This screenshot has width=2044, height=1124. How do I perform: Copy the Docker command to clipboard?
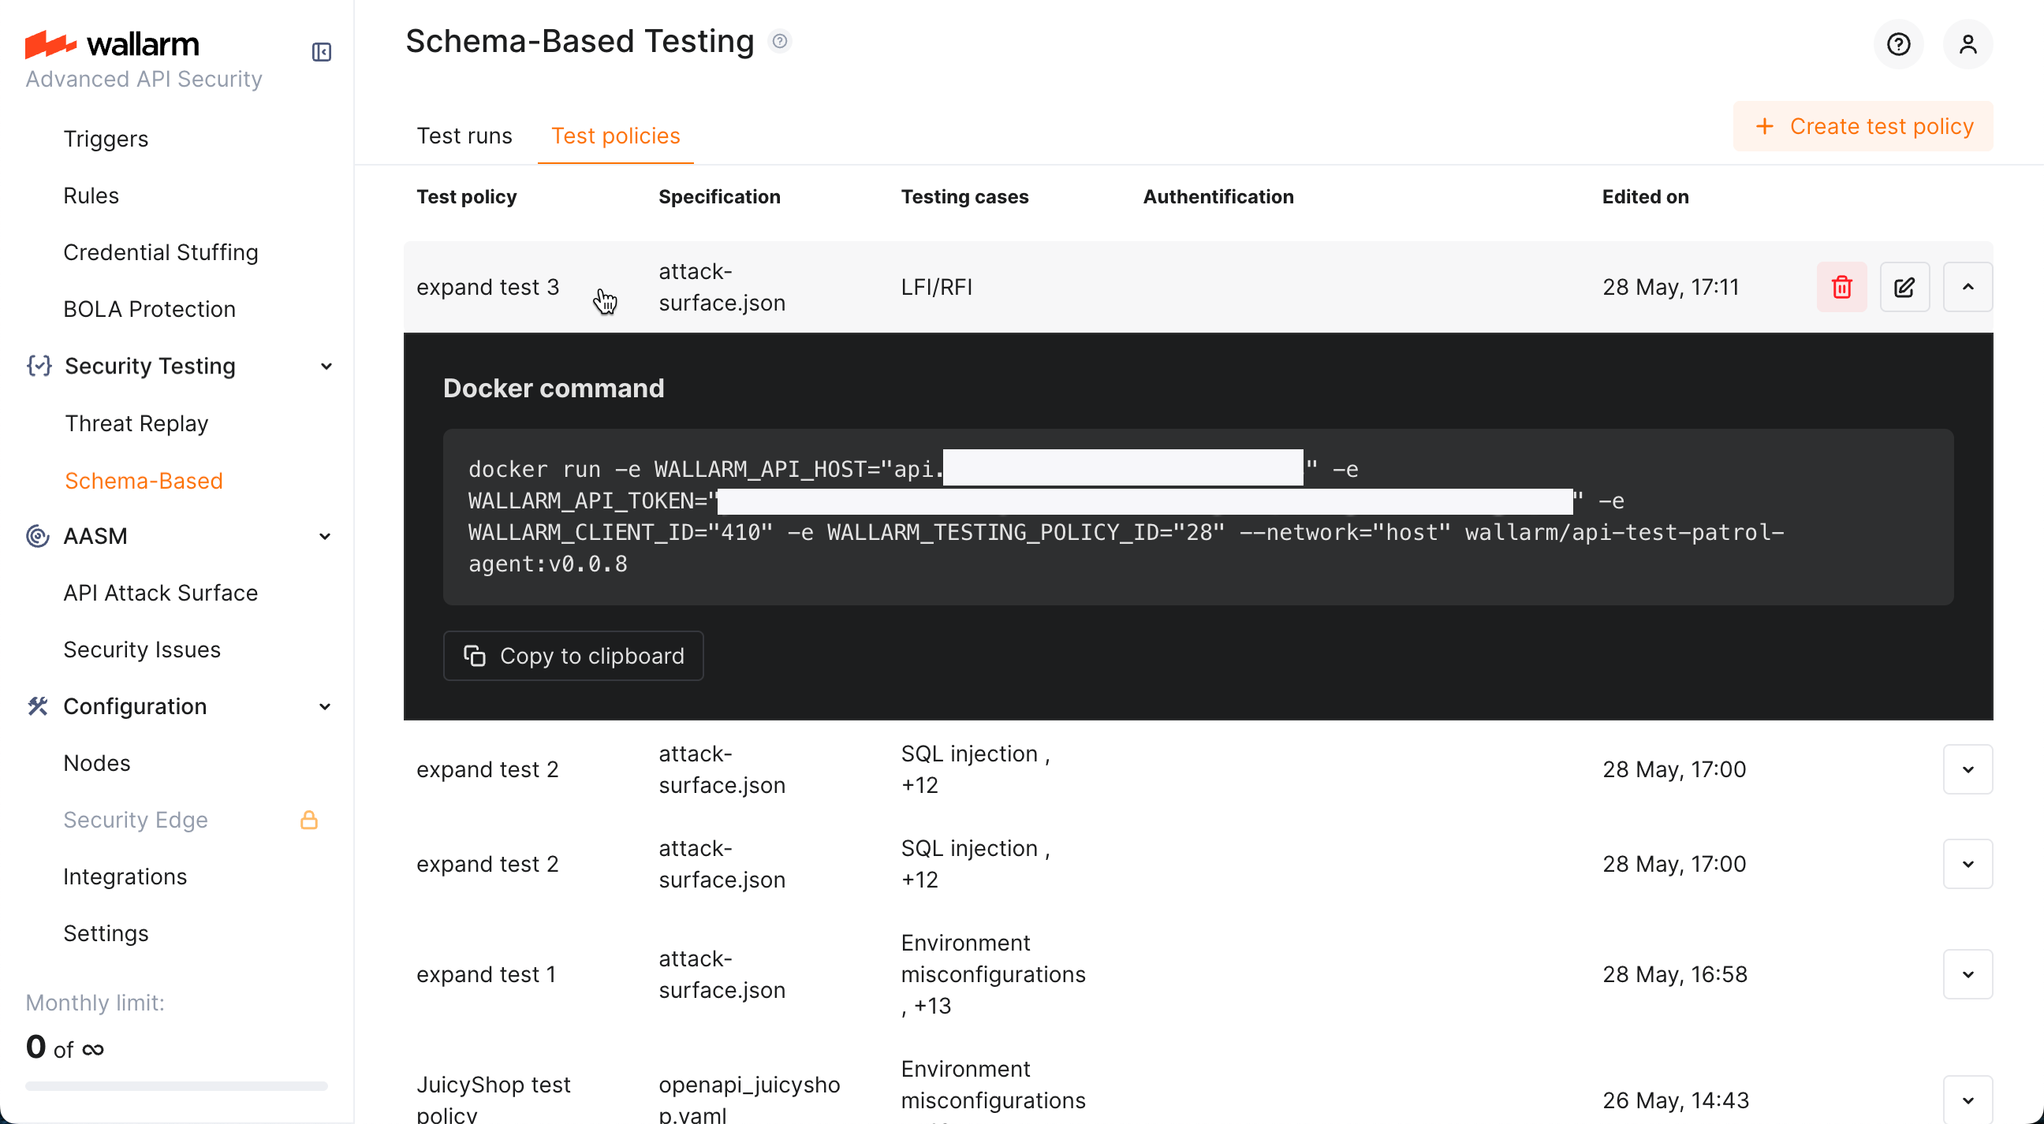573,656
